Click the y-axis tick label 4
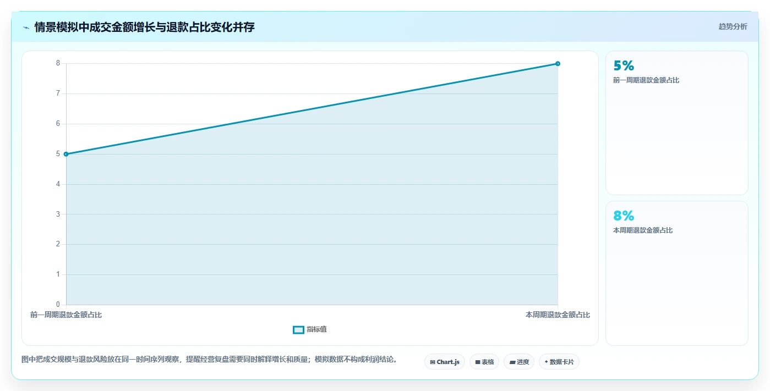Image resolution: width=770 pixels, height=391 pixels. click(58, 184)
